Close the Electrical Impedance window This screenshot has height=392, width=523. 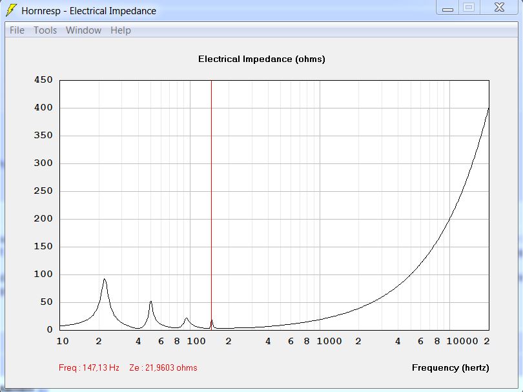click(499, 7)
